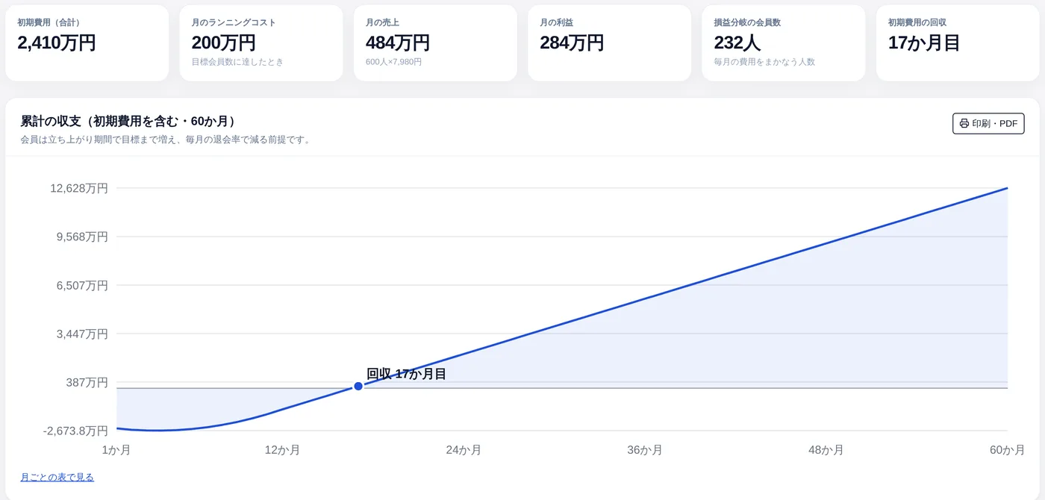Image resolution: width=1045 pixels, height=500 pixels.
Task: Select the blue payback dot on the chart line
Action: [x=358, y=386]
